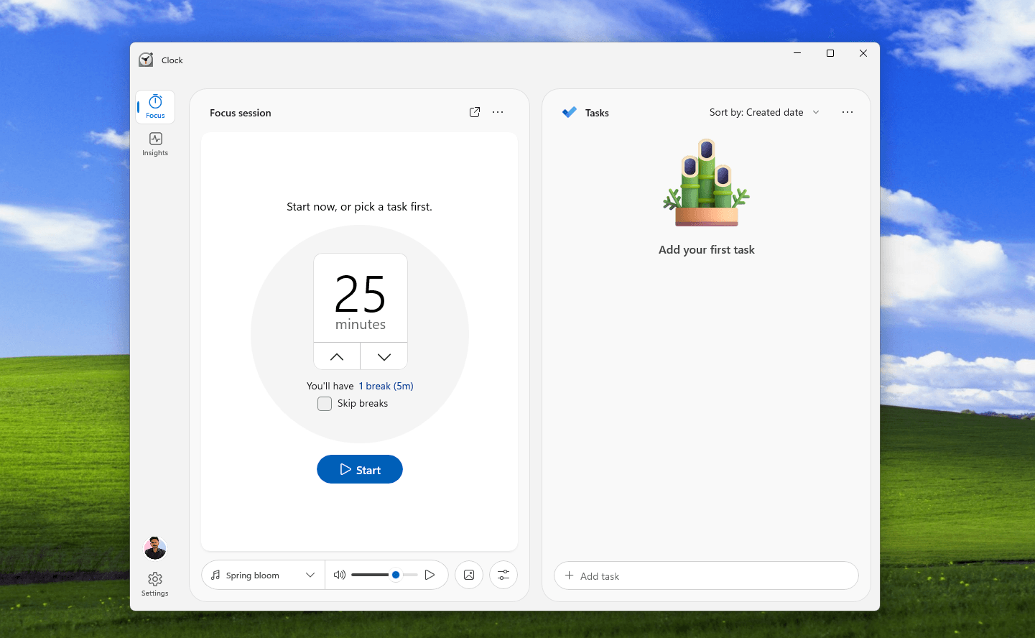Switch to the Insights tab
The image size is (1035, 638).
pyautogui.click(x=154, y=143)
